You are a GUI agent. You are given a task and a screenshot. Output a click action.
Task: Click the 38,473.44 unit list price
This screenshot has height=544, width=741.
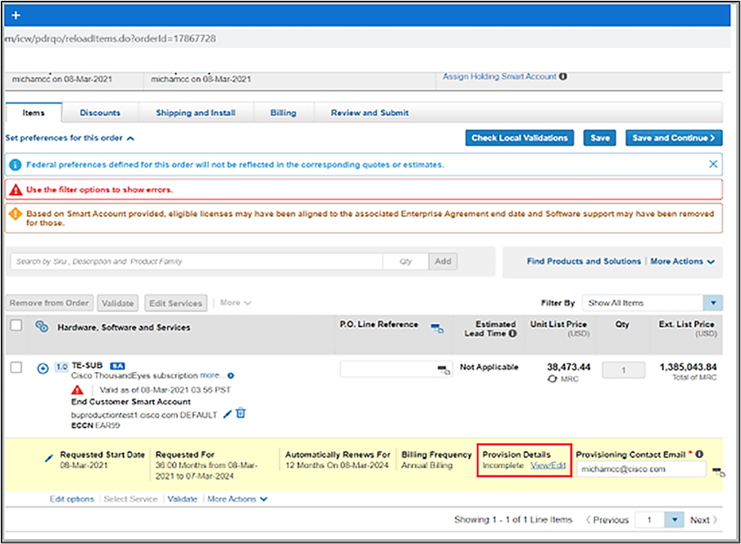(x=569, y=367)
